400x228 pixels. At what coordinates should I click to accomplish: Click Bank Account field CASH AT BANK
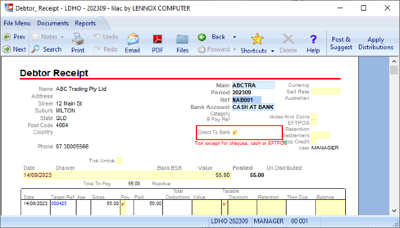(x=253, y=107)
